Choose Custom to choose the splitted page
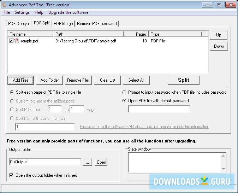This screenshot has height=193, width=238. (x=12, y=101)
